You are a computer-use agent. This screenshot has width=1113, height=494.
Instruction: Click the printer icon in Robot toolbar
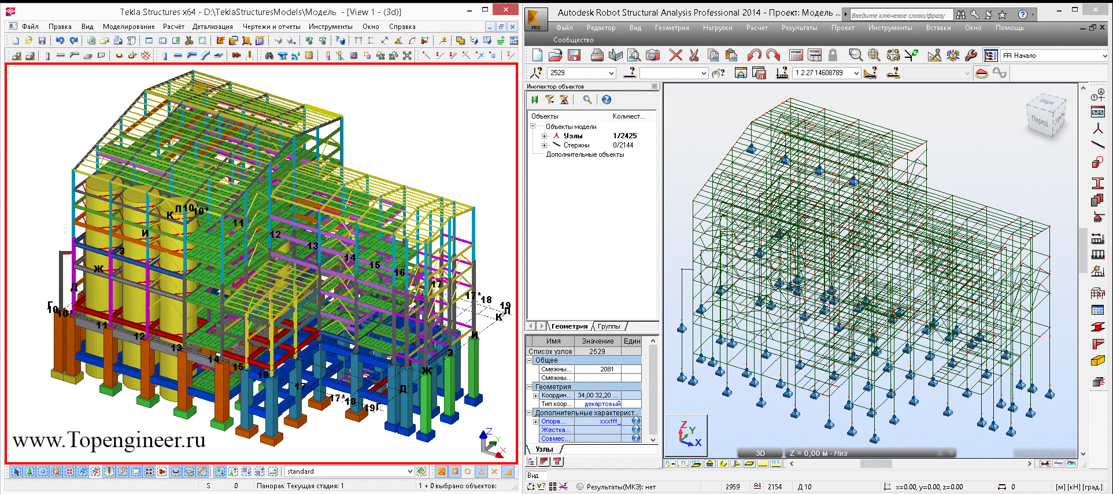[x=597, y=56]
